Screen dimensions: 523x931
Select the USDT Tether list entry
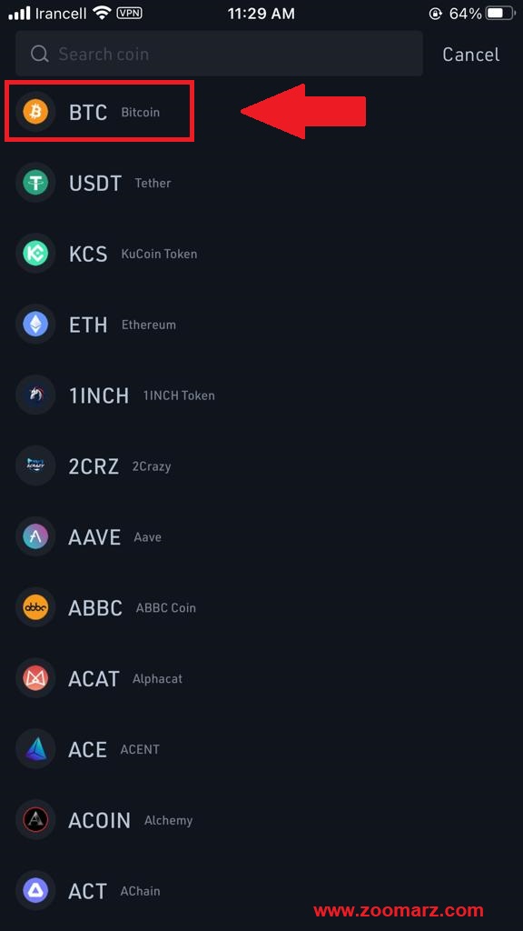[x=261, y=183]
